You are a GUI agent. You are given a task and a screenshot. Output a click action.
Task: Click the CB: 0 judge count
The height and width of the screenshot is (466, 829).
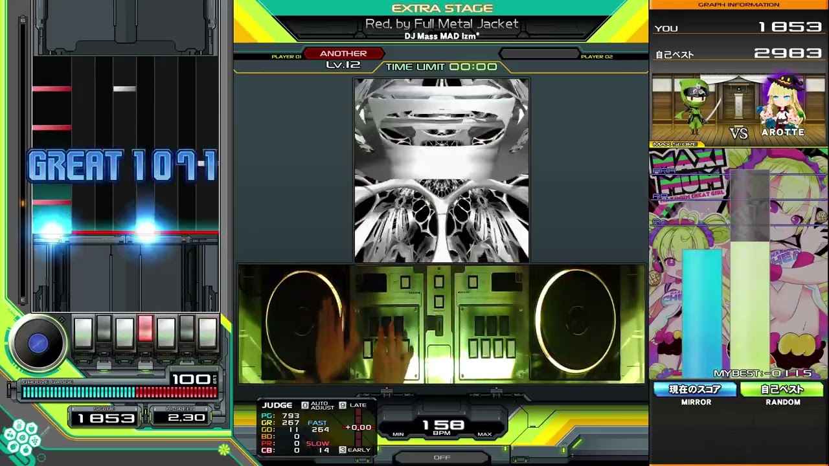[280, 450]
